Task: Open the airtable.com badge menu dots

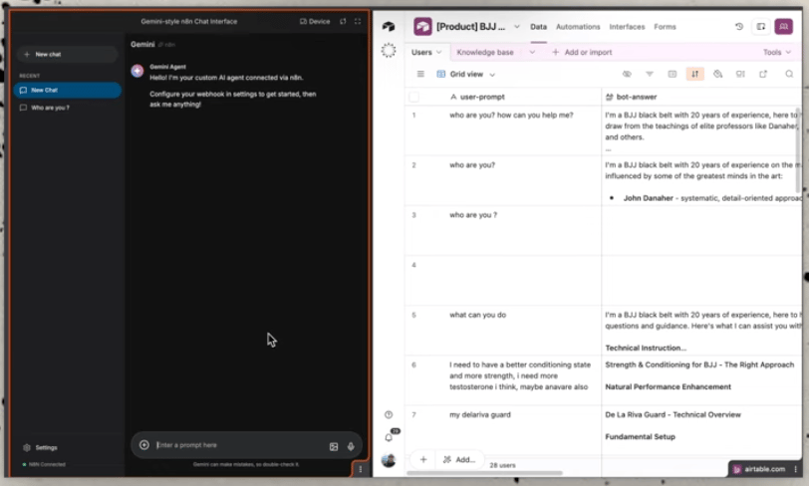Action: [795, 469]
